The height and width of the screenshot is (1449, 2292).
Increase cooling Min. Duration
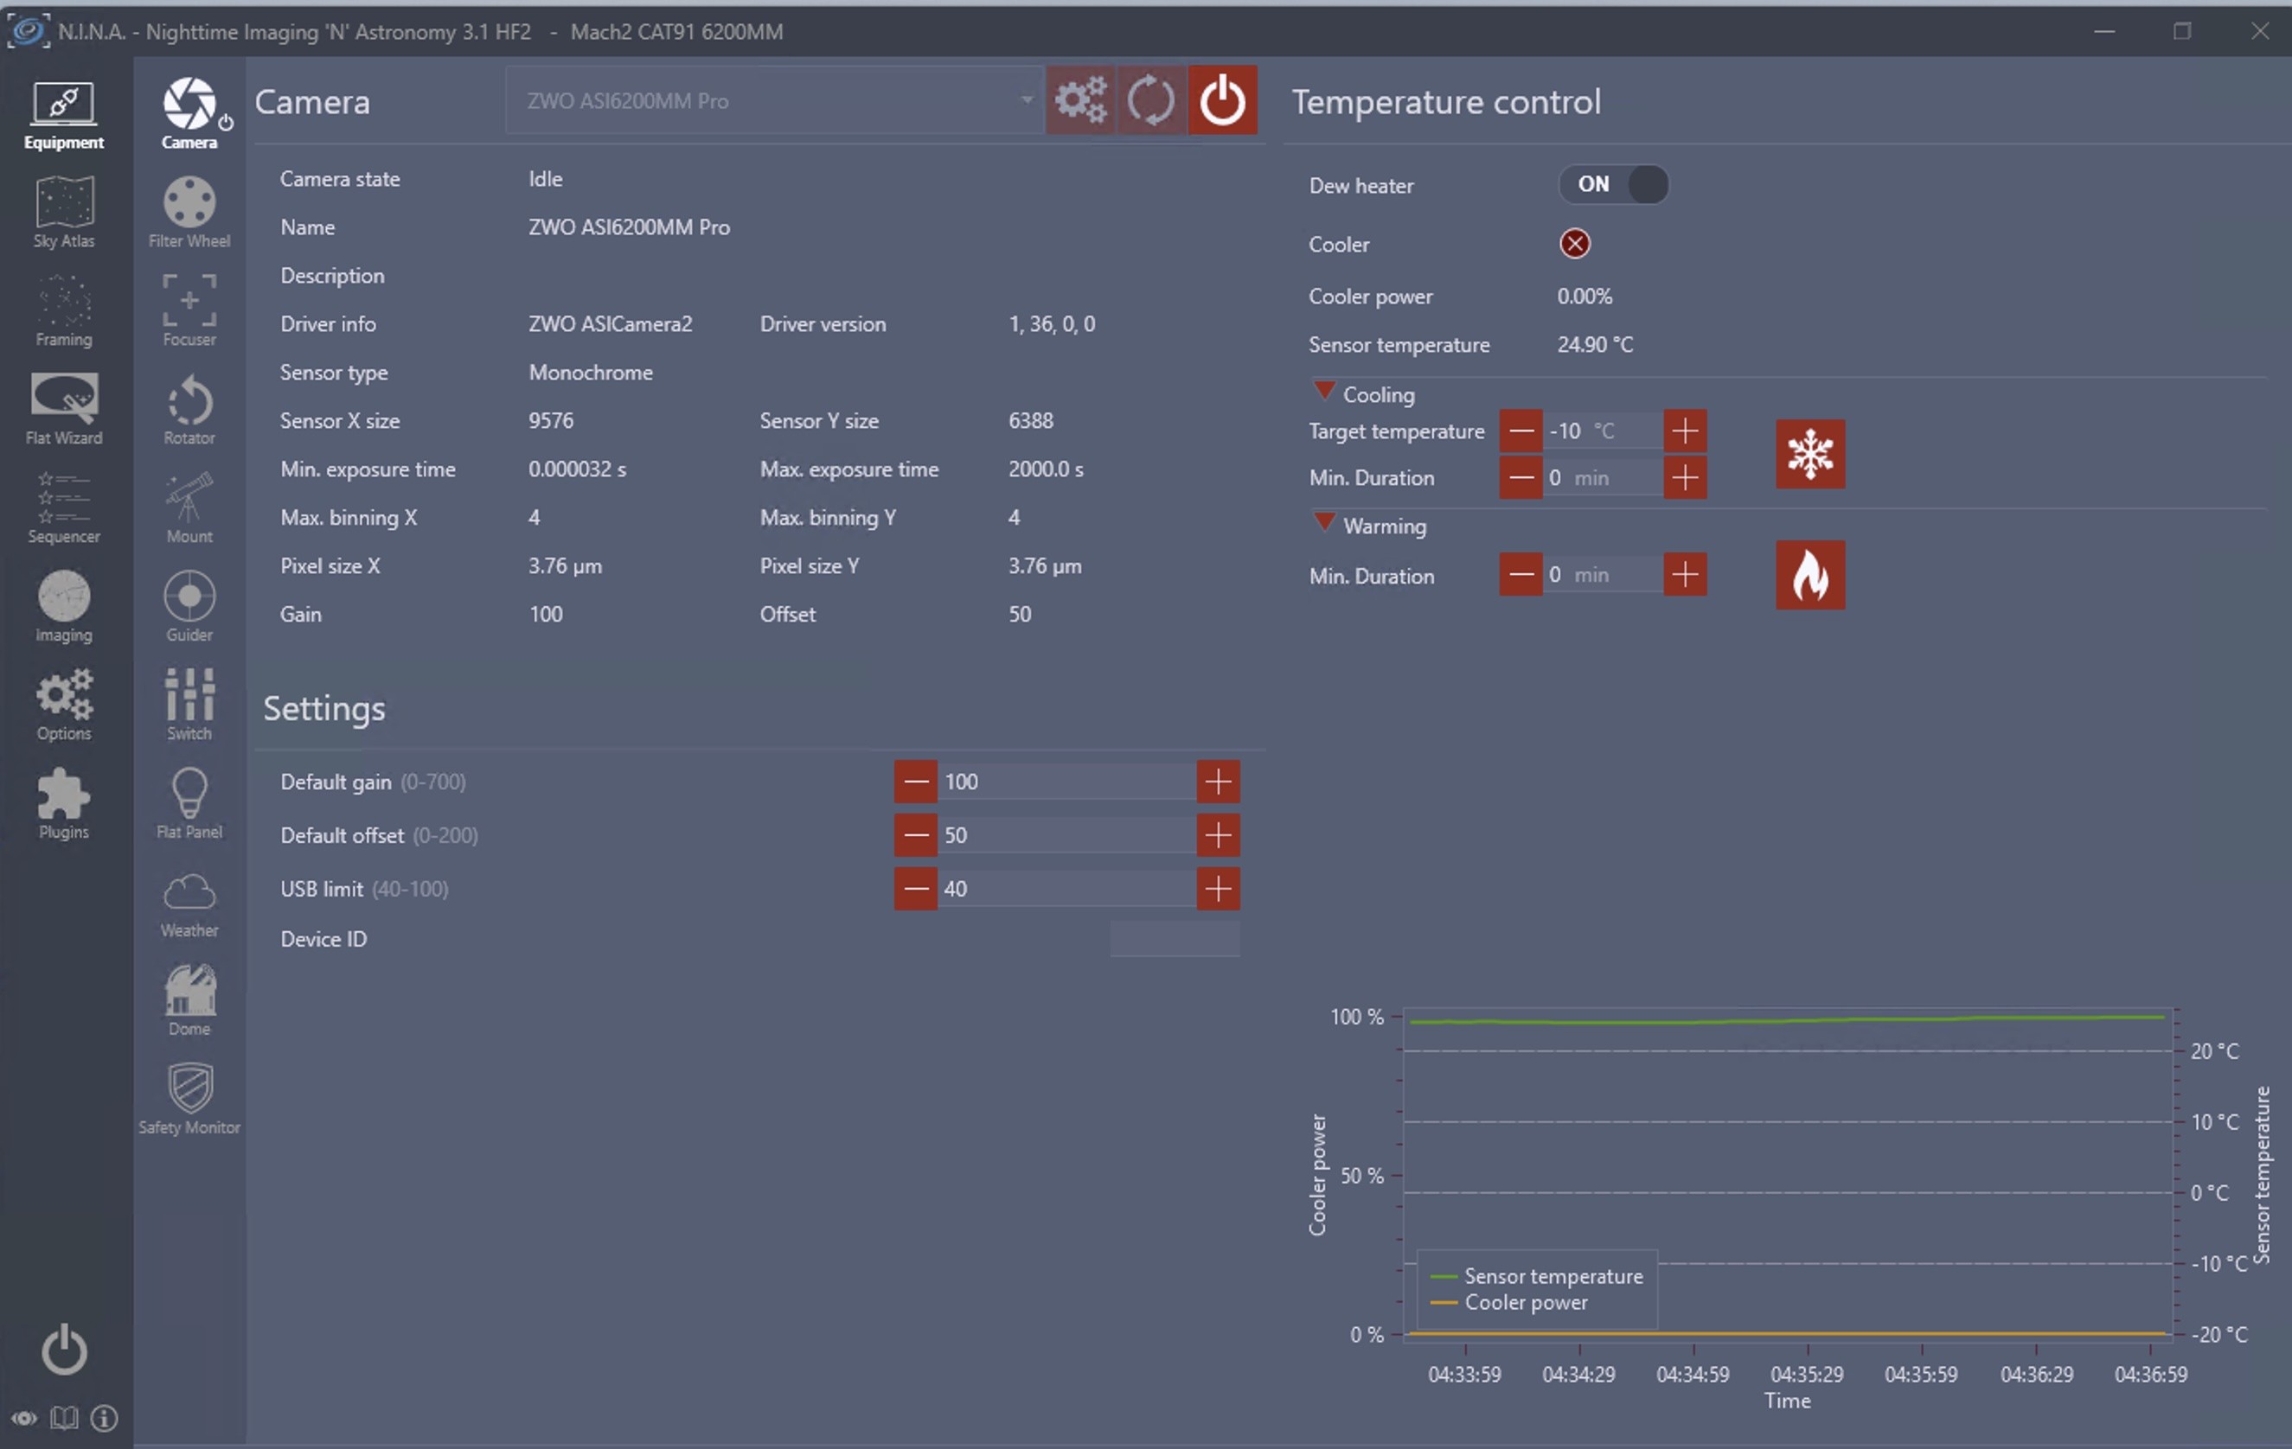pyautogui.click(x=1685, y=477)
